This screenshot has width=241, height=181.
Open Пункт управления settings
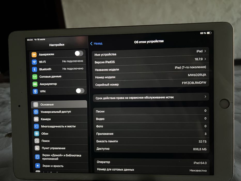(61, 148)
